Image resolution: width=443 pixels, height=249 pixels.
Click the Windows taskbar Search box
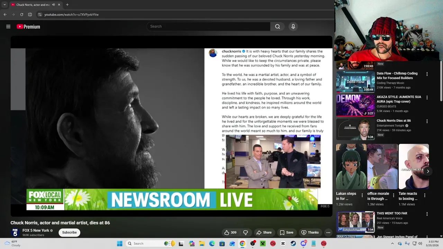[151, 243]
